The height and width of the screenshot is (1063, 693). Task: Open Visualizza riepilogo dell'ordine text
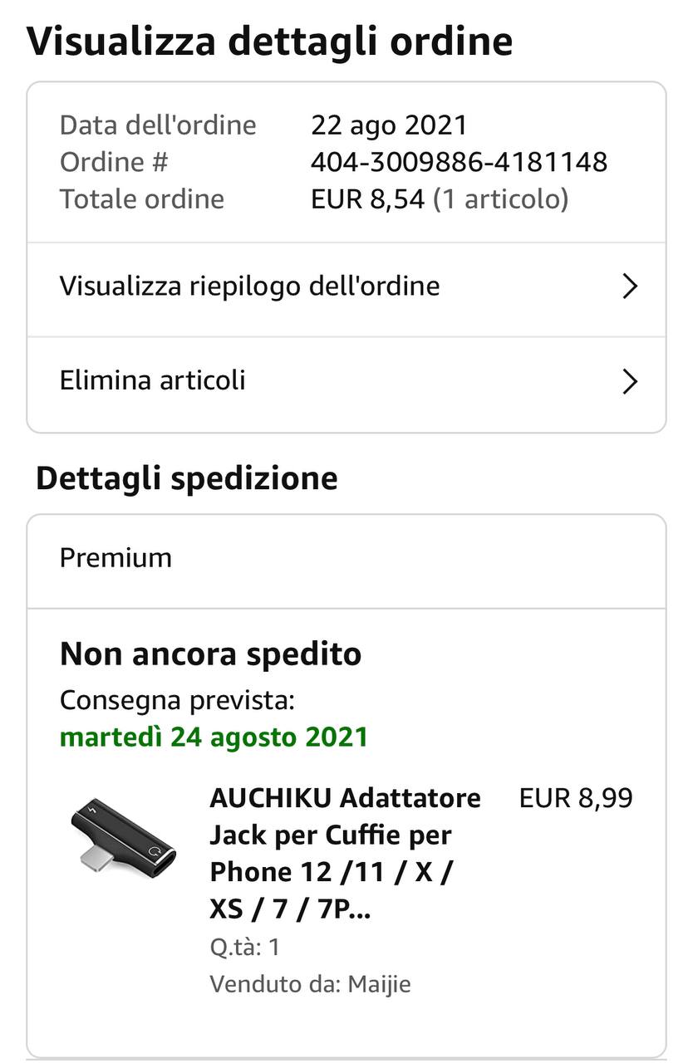[249, 287]
